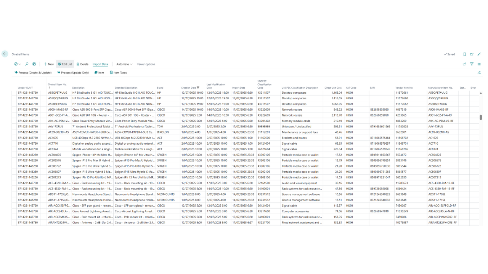Image resolution: width=488 pixels, height=274 pixels.
Task: Run Process (Create & Update)
Action: click(x=33, y=73)
